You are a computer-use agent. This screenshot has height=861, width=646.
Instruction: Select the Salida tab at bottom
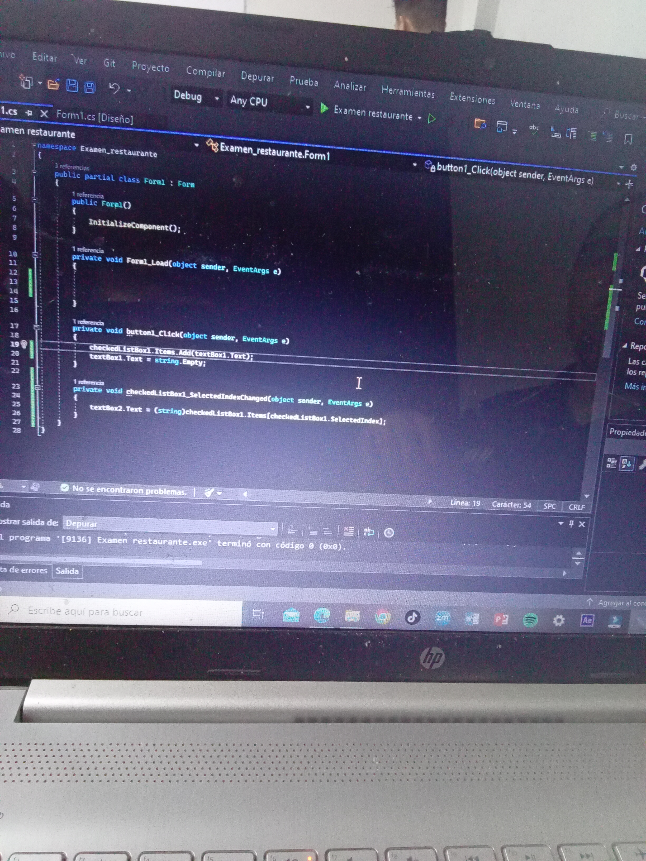tap(67, 571)
